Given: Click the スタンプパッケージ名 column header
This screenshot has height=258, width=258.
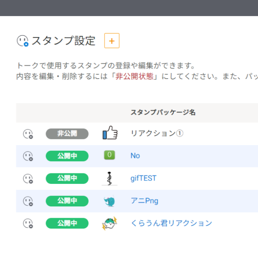Looking at the screenshot, I should point(163,112).
